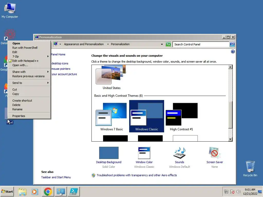Choose Run with PowerShell
This screenshot has width=263, height=197.
29,48
